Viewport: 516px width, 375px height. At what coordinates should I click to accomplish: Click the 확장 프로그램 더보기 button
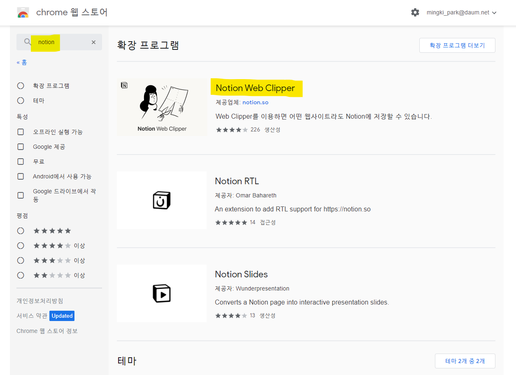[457, 45]
